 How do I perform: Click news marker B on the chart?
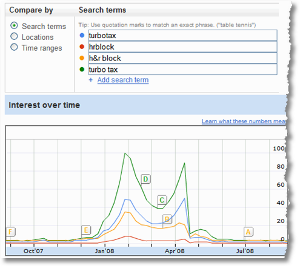[167, 219]
